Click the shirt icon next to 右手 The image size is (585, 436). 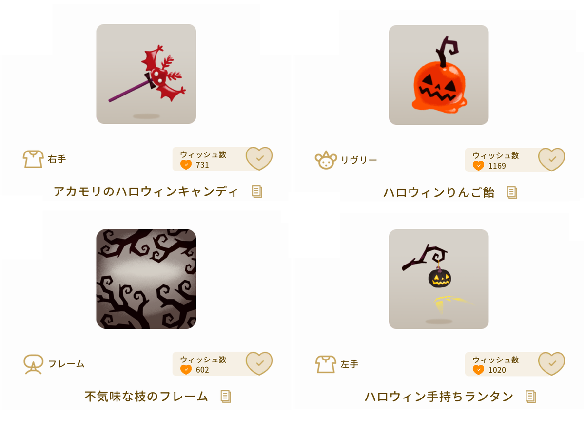33,159
